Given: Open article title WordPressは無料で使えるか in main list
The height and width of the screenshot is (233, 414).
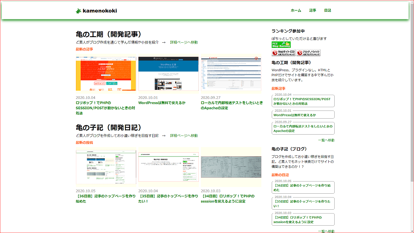Looking at the screenshot, I should pos(162,103).
